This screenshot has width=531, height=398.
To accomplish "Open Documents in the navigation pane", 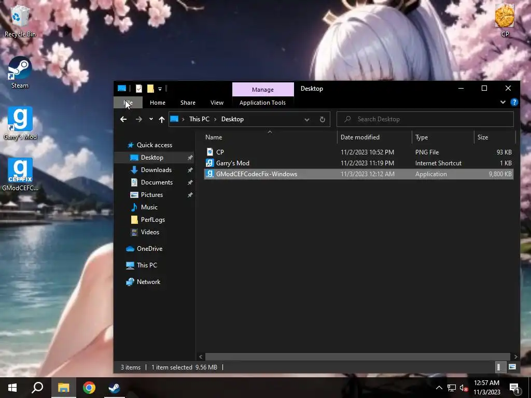I will (157, 182).
